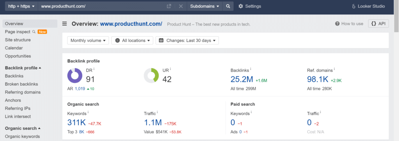This screenshot has height=141, width=399.
Task: Click Top 3 value 8K
Action: pyautogui.click(x=81, y=132)
